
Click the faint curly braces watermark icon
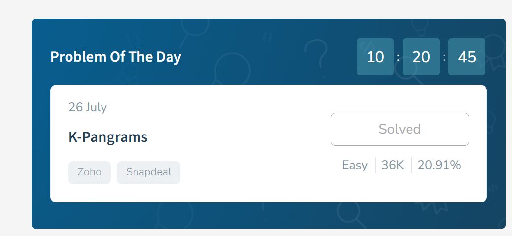click(x=267, y=37)
